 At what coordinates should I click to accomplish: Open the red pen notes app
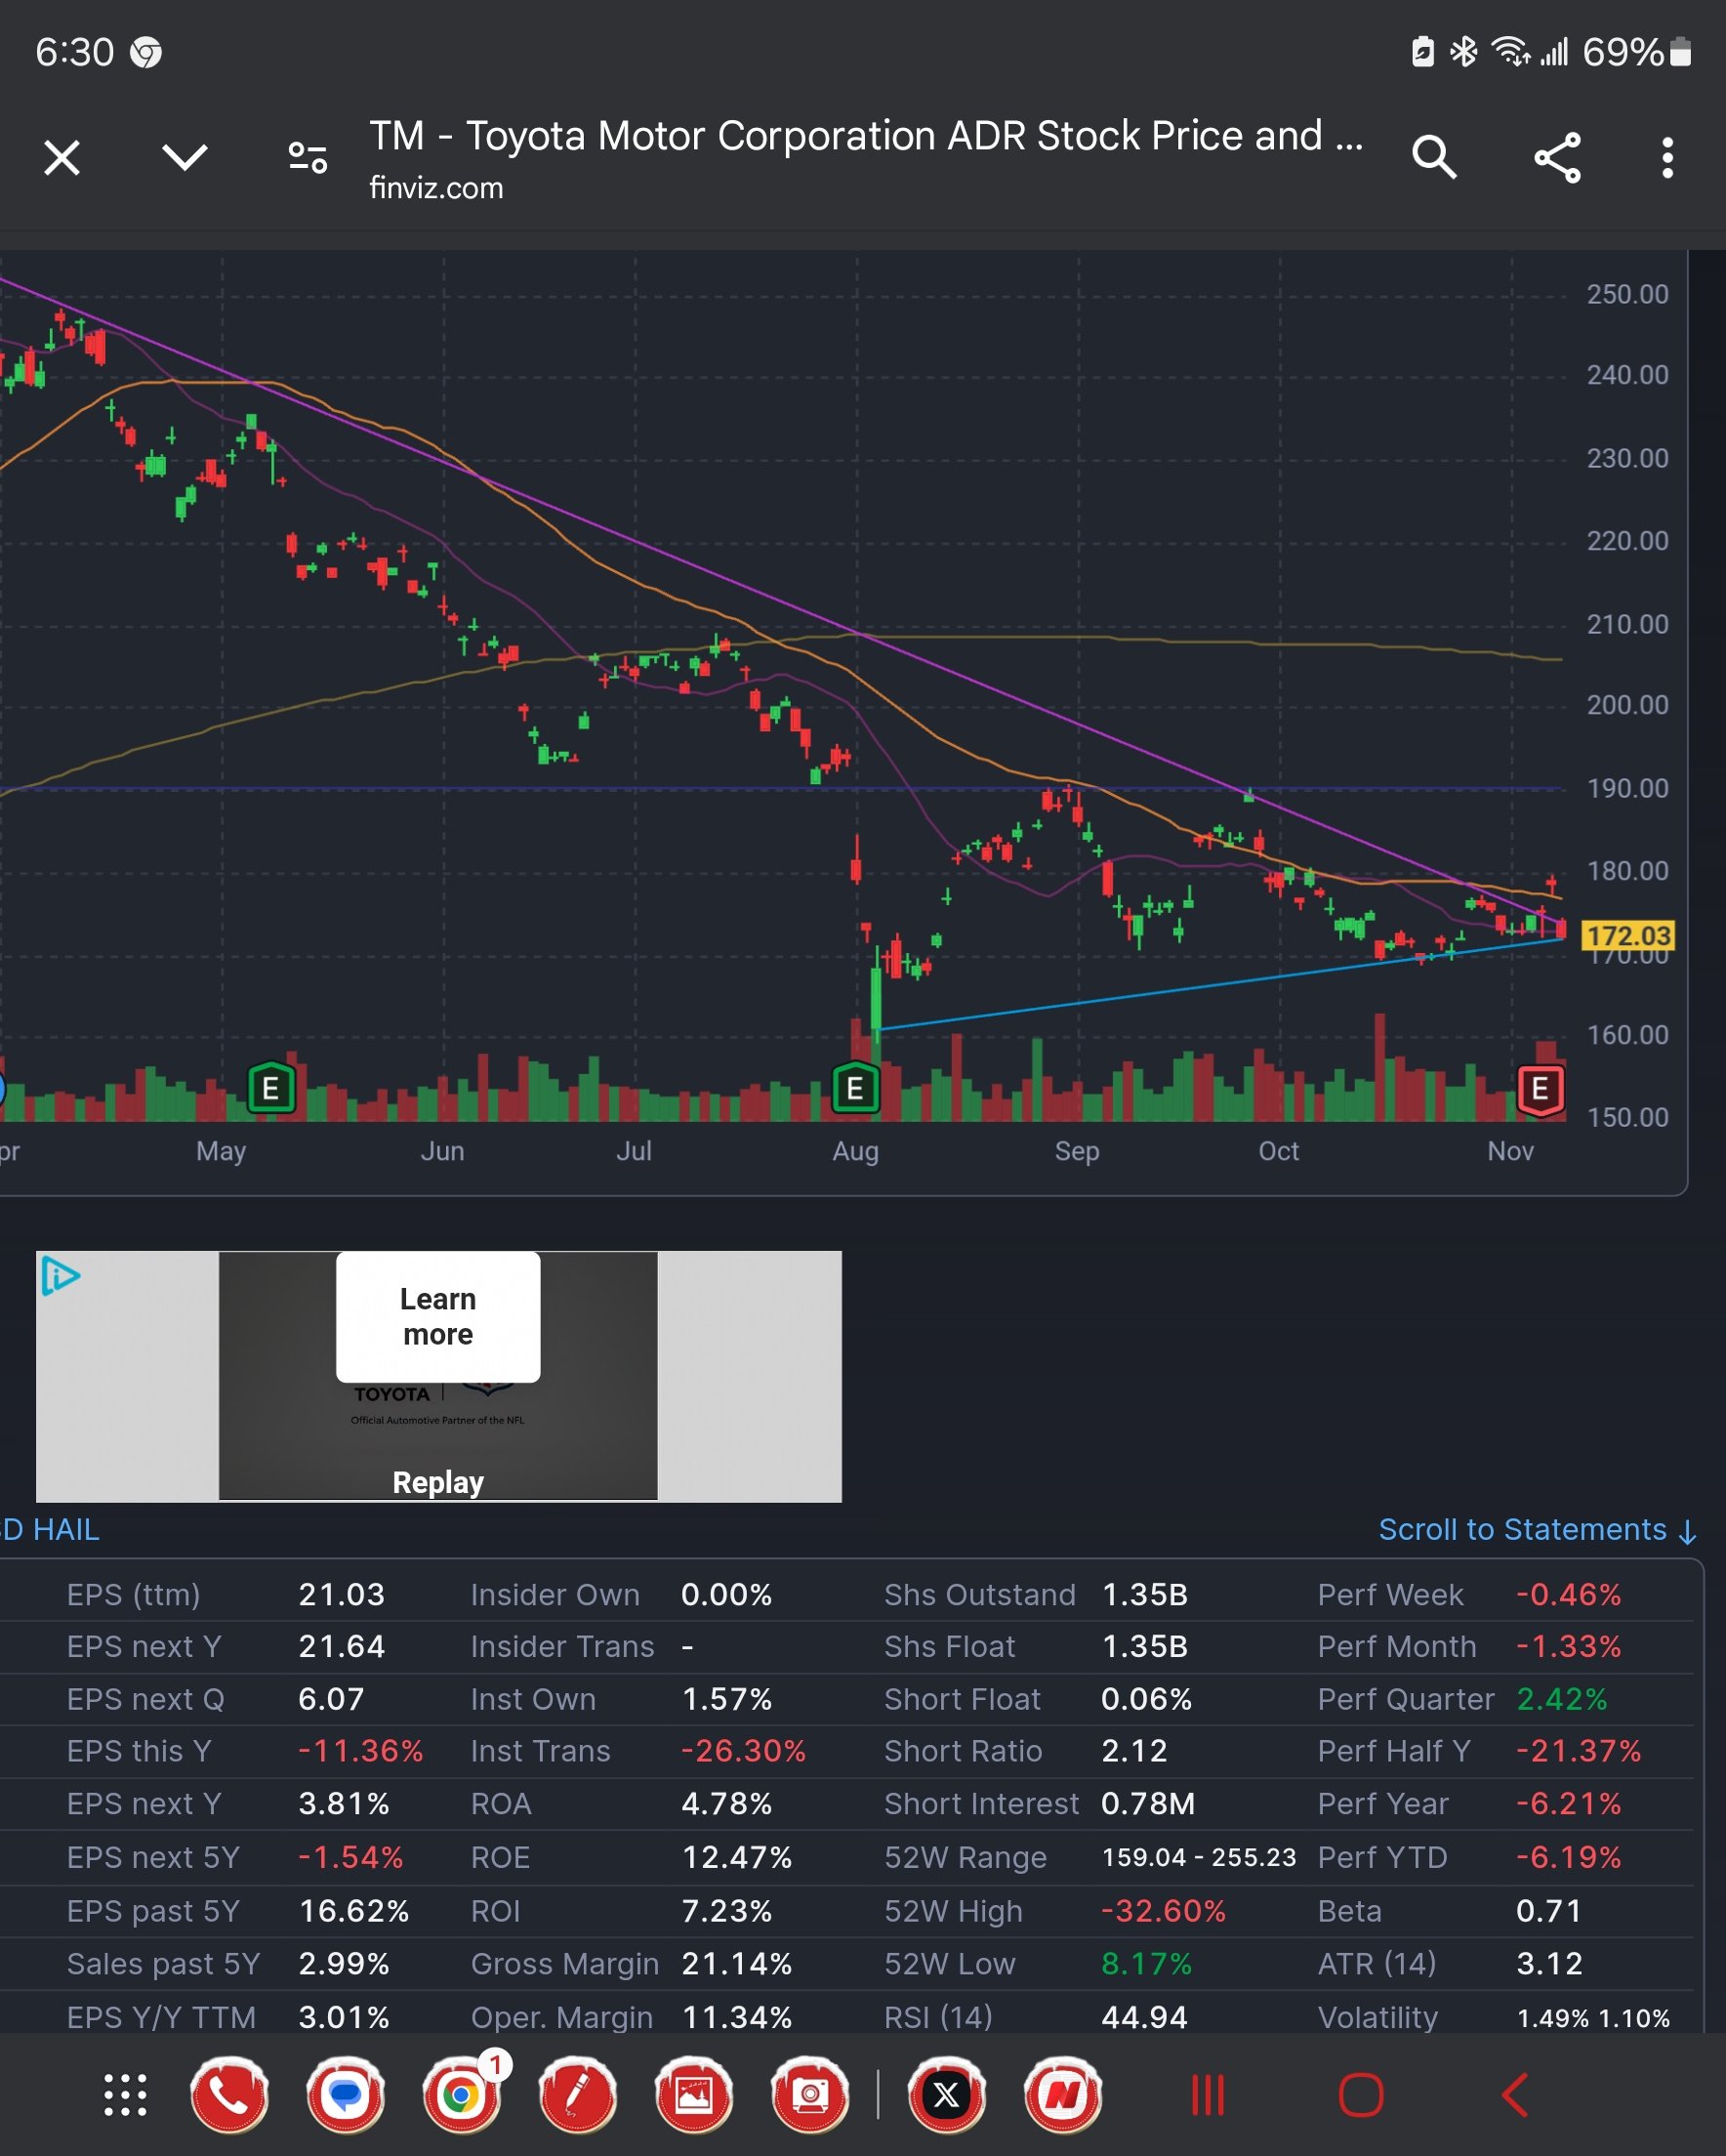coord(577,2095)
